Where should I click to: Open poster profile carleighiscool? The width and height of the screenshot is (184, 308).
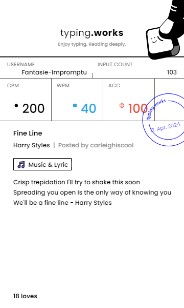(x=112, y=145)
